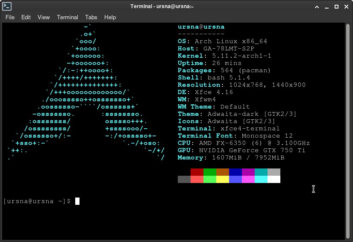Viewport: 353px width, 242px height.
Task: Close the terminal window
Action: pos(347,7)
